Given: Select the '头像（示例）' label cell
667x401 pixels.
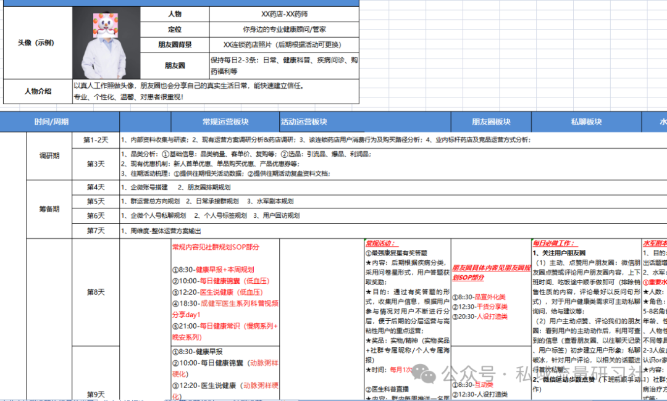Looking at the screenshot, I should (x=38, y=43).
